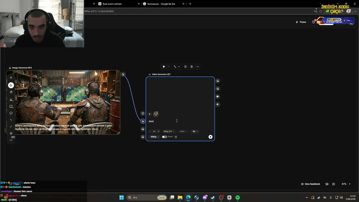359x202 pixels.
Task: Click the undo arrow in left toolbar
Action: click(11, 120)
